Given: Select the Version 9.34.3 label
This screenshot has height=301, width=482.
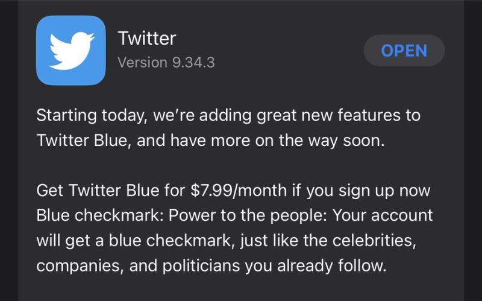Looking at the screenshot, I should click(x=166, y=63).
